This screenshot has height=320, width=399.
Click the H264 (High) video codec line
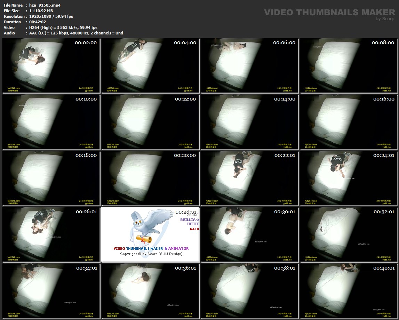[63, 27]
